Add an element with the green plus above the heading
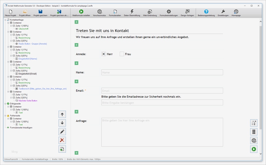The image size is (266, 165). coord(77,22)
